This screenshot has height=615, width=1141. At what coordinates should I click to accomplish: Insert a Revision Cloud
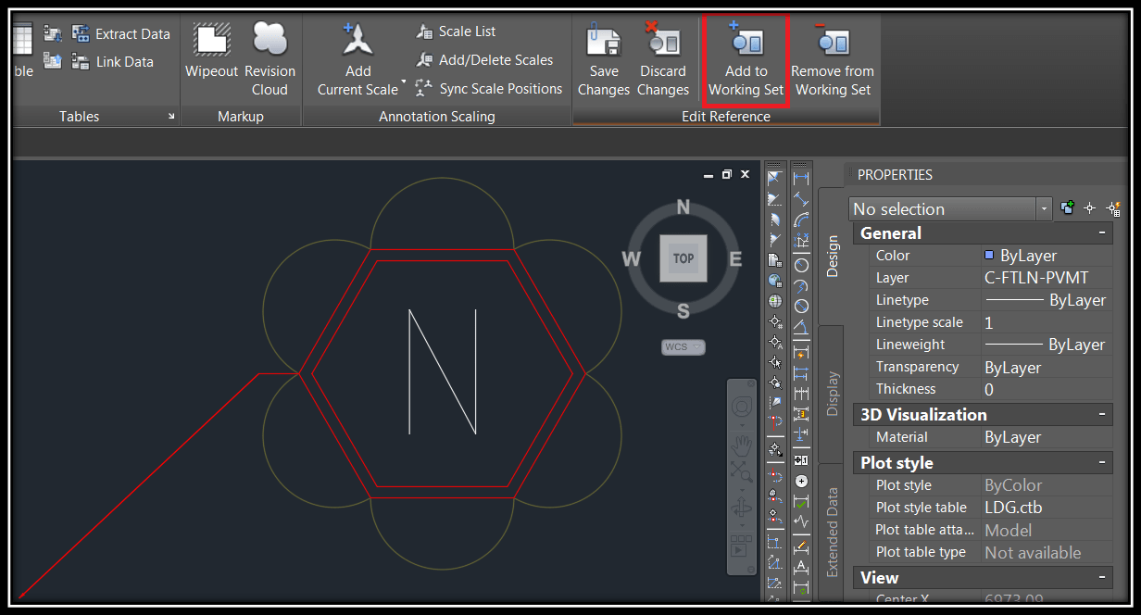270,59
